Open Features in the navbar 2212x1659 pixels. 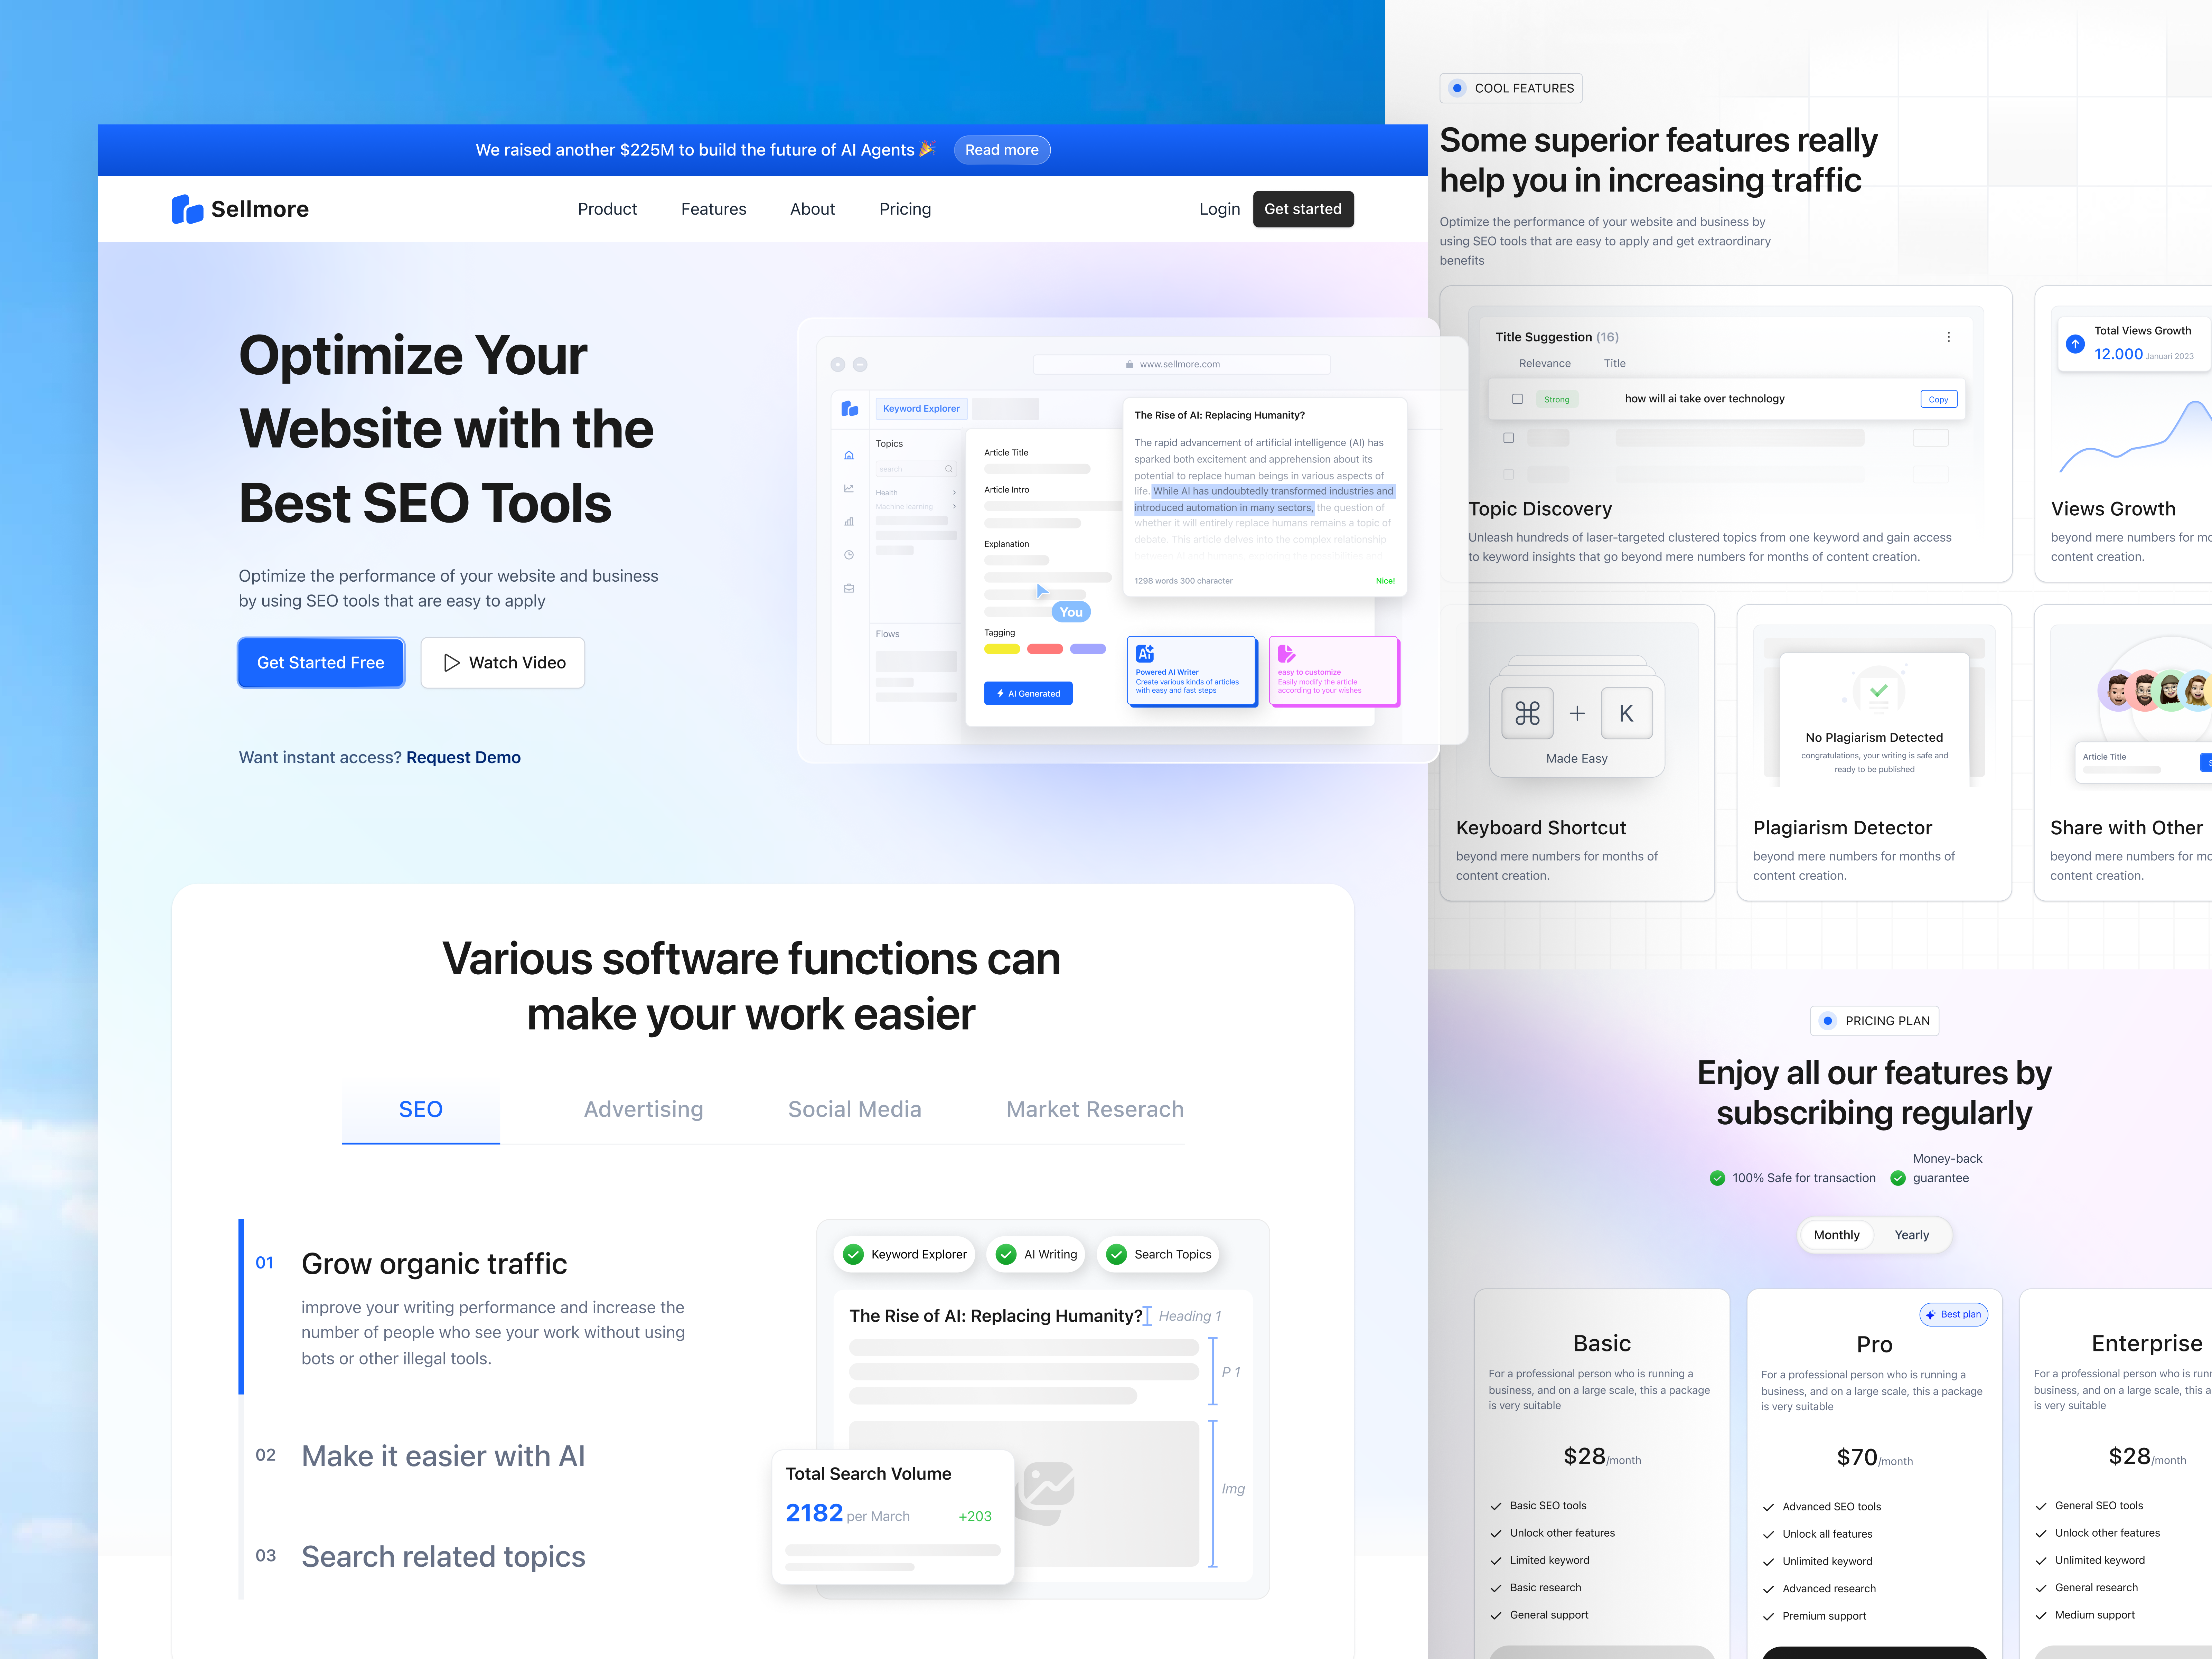[714, 209]
